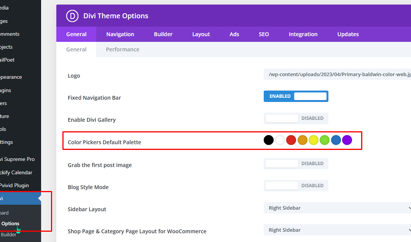This screenshot has height=242, width=411.
Task: Open the Sidebar Layout dropdown
Action: [337, 208]
